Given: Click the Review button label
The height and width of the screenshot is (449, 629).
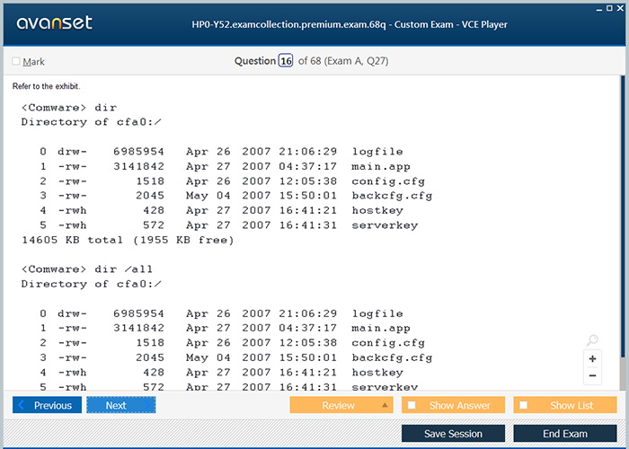Looking at the screenshot, I should 338,405.
